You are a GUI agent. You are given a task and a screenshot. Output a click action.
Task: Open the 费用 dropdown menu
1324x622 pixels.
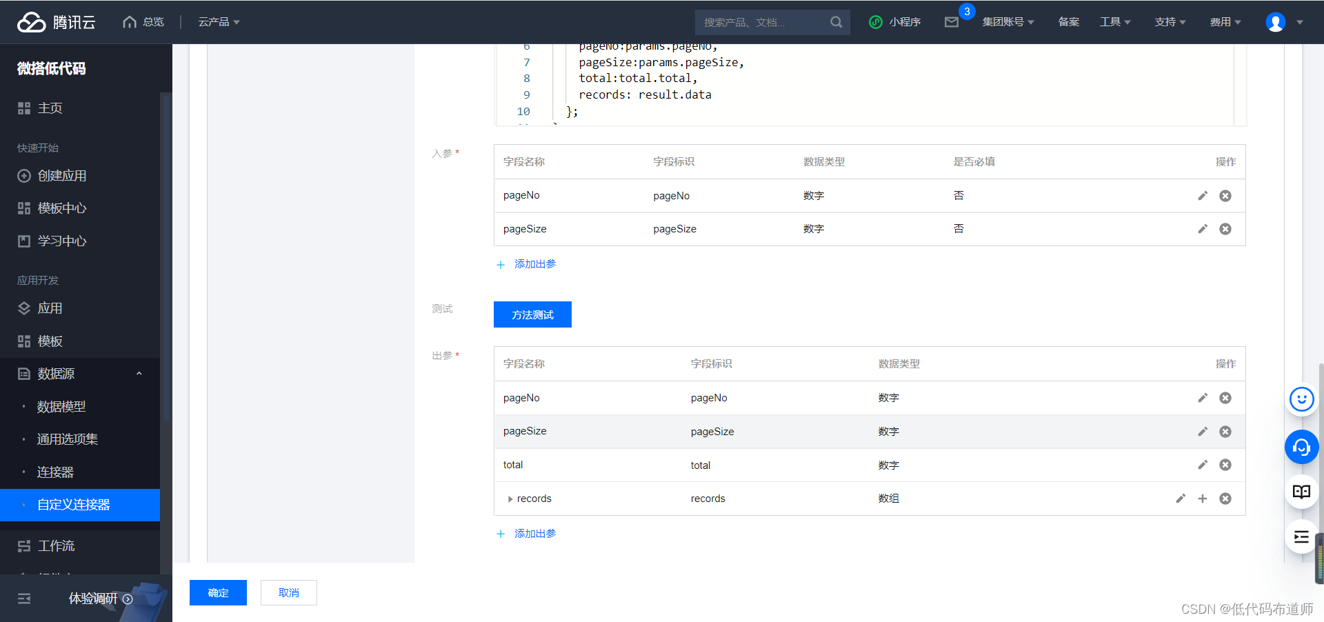(x=1225, y=22)
